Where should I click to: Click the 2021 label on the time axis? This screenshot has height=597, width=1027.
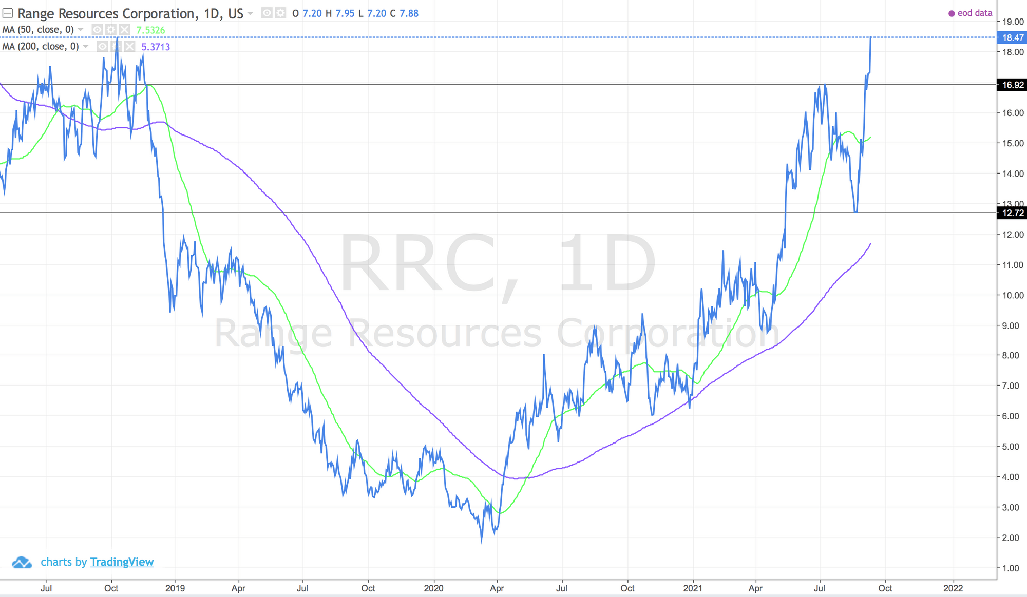click(693, 588)
